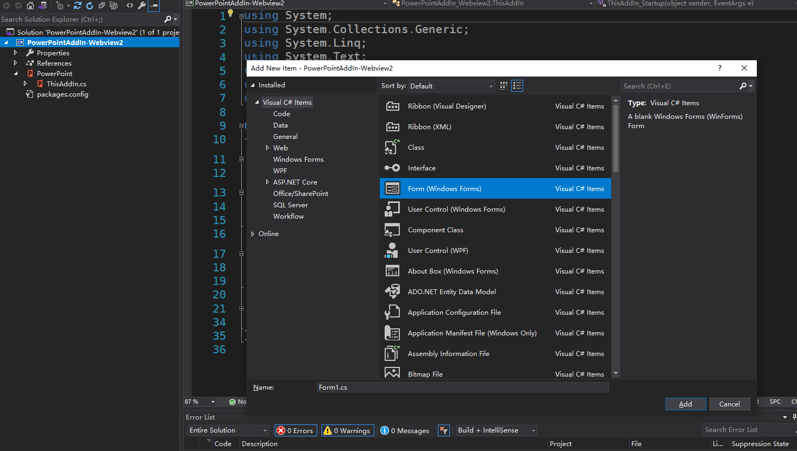The width and height of the screenshot is (797, 451).
Task: Pick the Component Class template icon
Action: 392,230
